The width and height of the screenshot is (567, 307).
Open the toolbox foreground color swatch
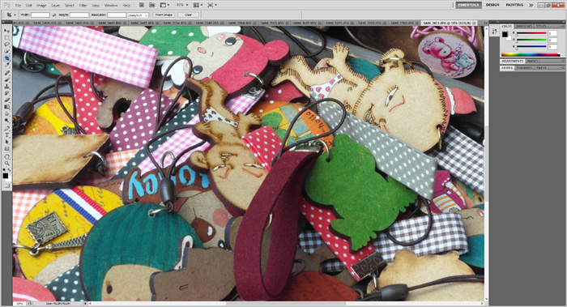(5, 176)
